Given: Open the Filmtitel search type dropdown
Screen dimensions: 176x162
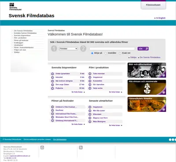Looking at the screenshot, I should pyautogui.click(x=68, y=48).
